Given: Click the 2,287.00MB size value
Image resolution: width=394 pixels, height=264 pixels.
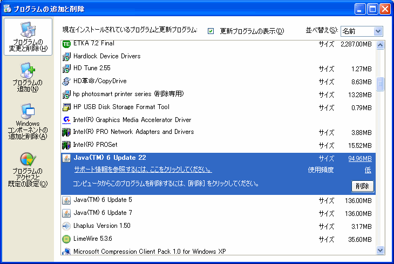Looking at the screenshot, I should pos(356,44).
